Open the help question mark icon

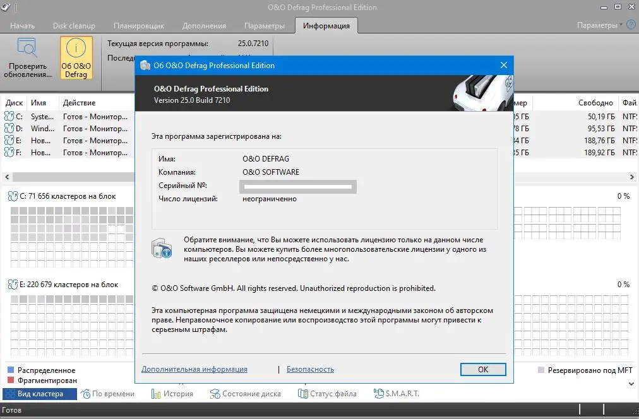click(631, 25)
